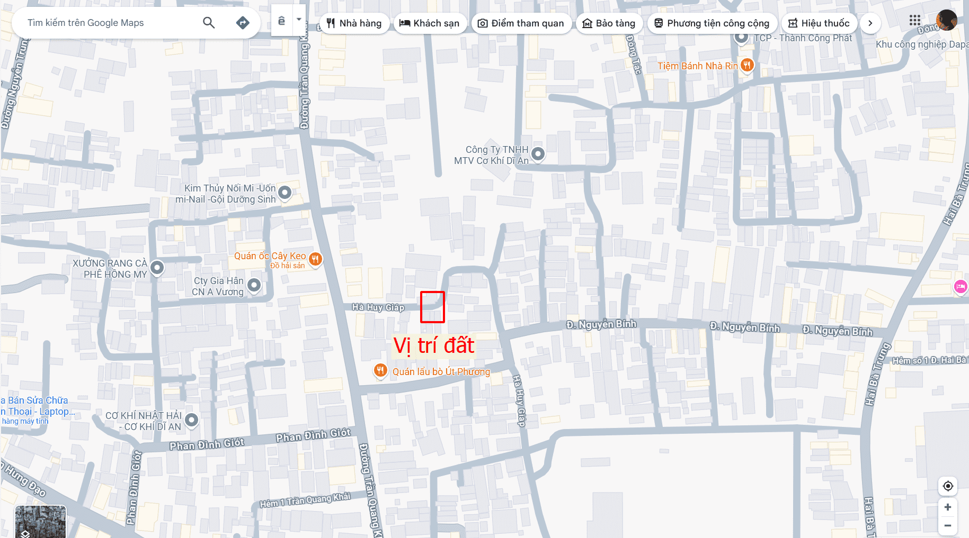Open the Google account avatar

click(947, 21)
